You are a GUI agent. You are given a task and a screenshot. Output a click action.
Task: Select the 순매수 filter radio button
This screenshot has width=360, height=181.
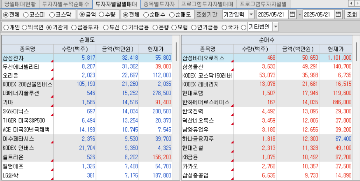click(x=146, y=15)
